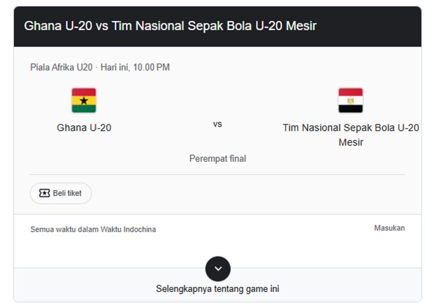Open Tim Nasional Sepak Bola U-20 Mesir
The height and width of the screenshot is (307, 435).
point(350,135)
